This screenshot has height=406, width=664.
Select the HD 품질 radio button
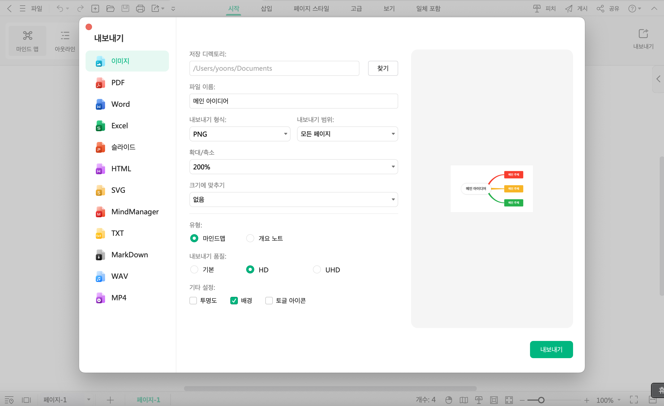(250, 270)
